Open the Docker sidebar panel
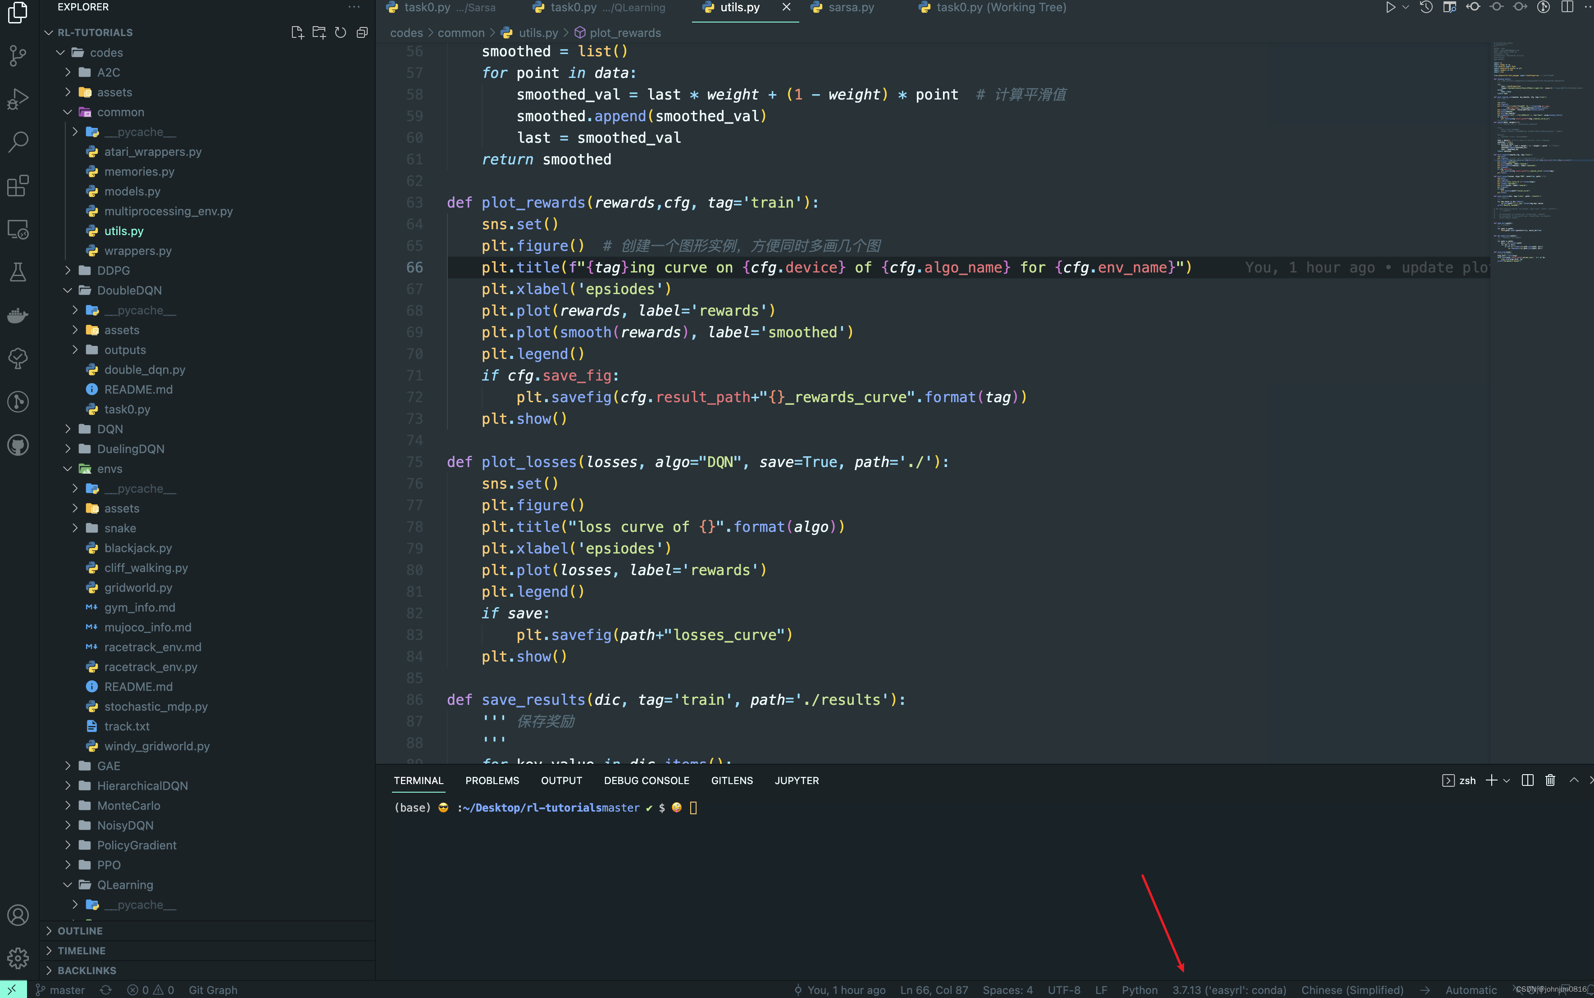 (18, 316)
